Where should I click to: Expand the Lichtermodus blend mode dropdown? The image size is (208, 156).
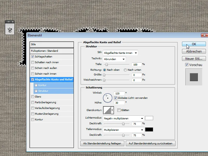pyautogui.click(x=123, y=118)
